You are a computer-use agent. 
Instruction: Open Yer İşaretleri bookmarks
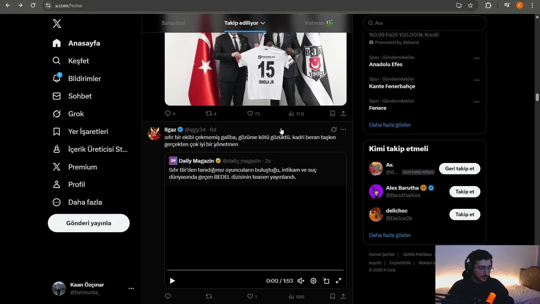coord(80,131)
